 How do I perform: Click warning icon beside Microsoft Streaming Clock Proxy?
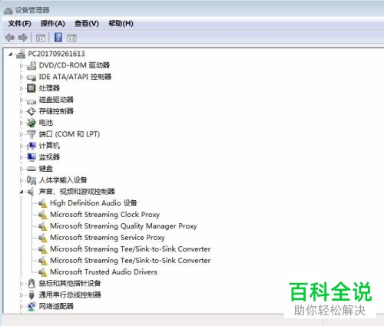43,215
